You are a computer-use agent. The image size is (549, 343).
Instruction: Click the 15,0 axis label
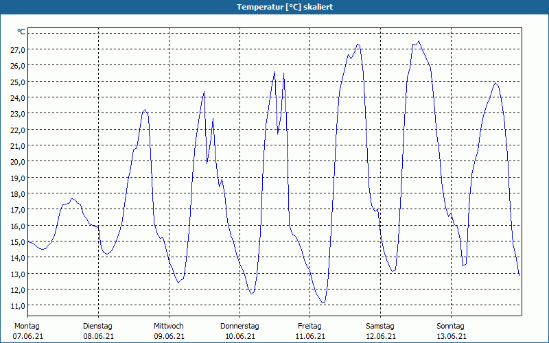pyautogui.click(x=18, y=242)
